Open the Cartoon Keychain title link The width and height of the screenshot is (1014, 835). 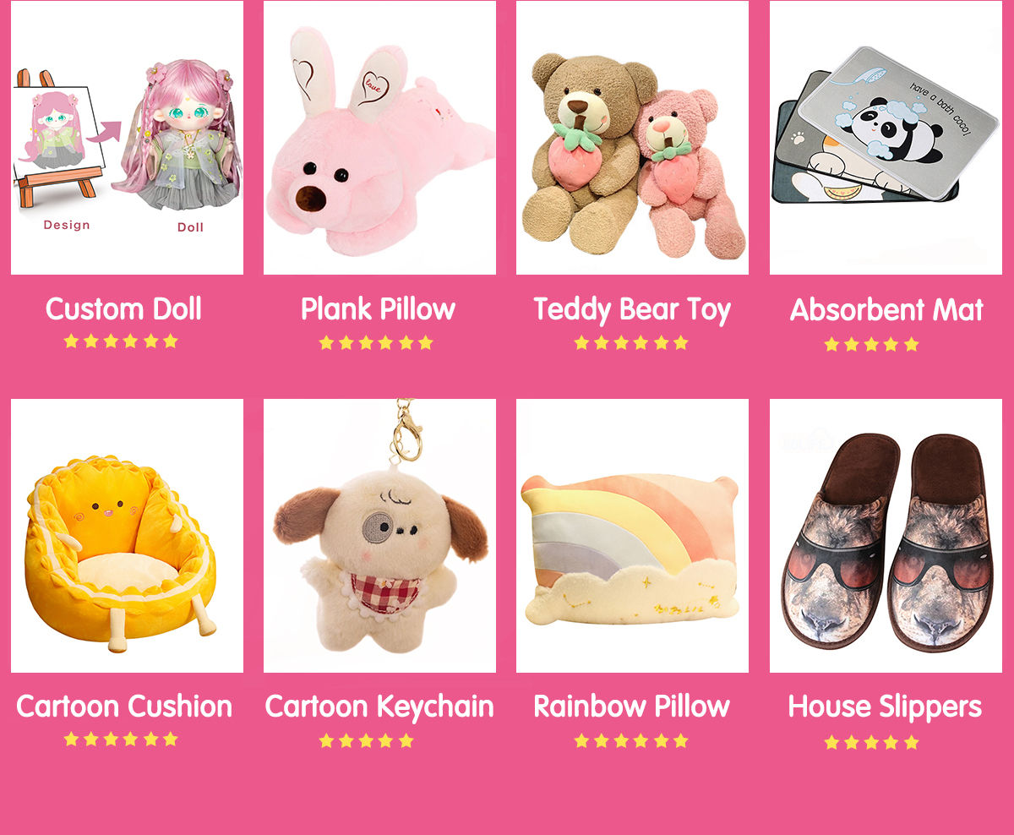379,707
